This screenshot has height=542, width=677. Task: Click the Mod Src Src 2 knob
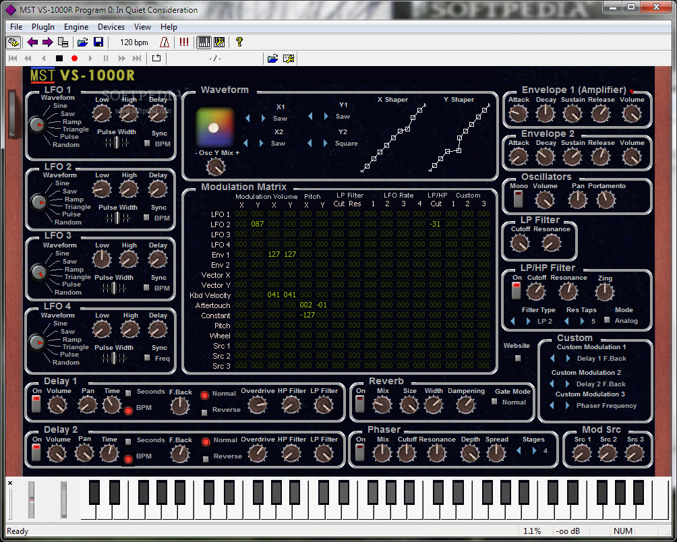(x=608, y=454)
